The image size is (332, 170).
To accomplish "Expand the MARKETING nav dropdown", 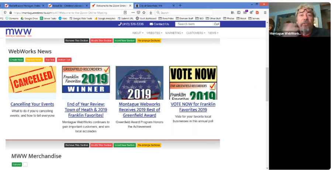I will click(x=174, y=33).
